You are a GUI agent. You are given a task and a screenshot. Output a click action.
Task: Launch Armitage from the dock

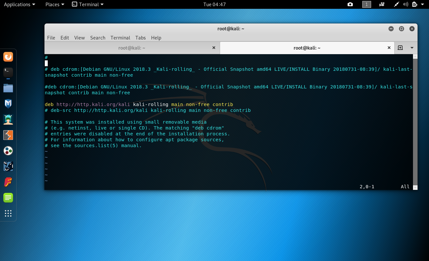[x=8, y=119]
